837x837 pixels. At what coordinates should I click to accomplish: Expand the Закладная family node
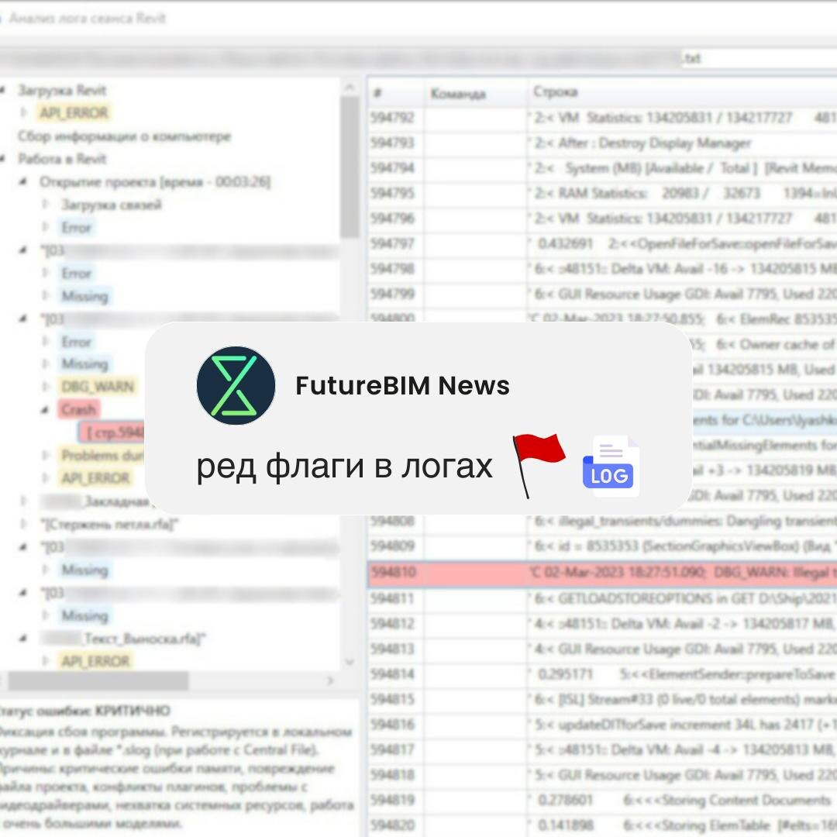pos(23,501)
